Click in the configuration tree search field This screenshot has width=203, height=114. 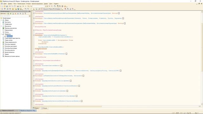(x=15, y=16)
